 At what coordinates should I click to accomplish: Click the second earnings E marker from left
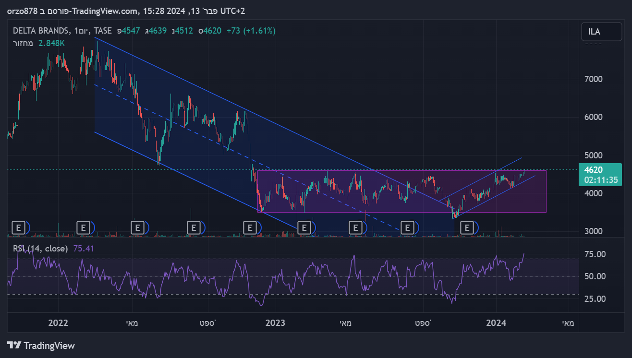[x=84, y=227]
